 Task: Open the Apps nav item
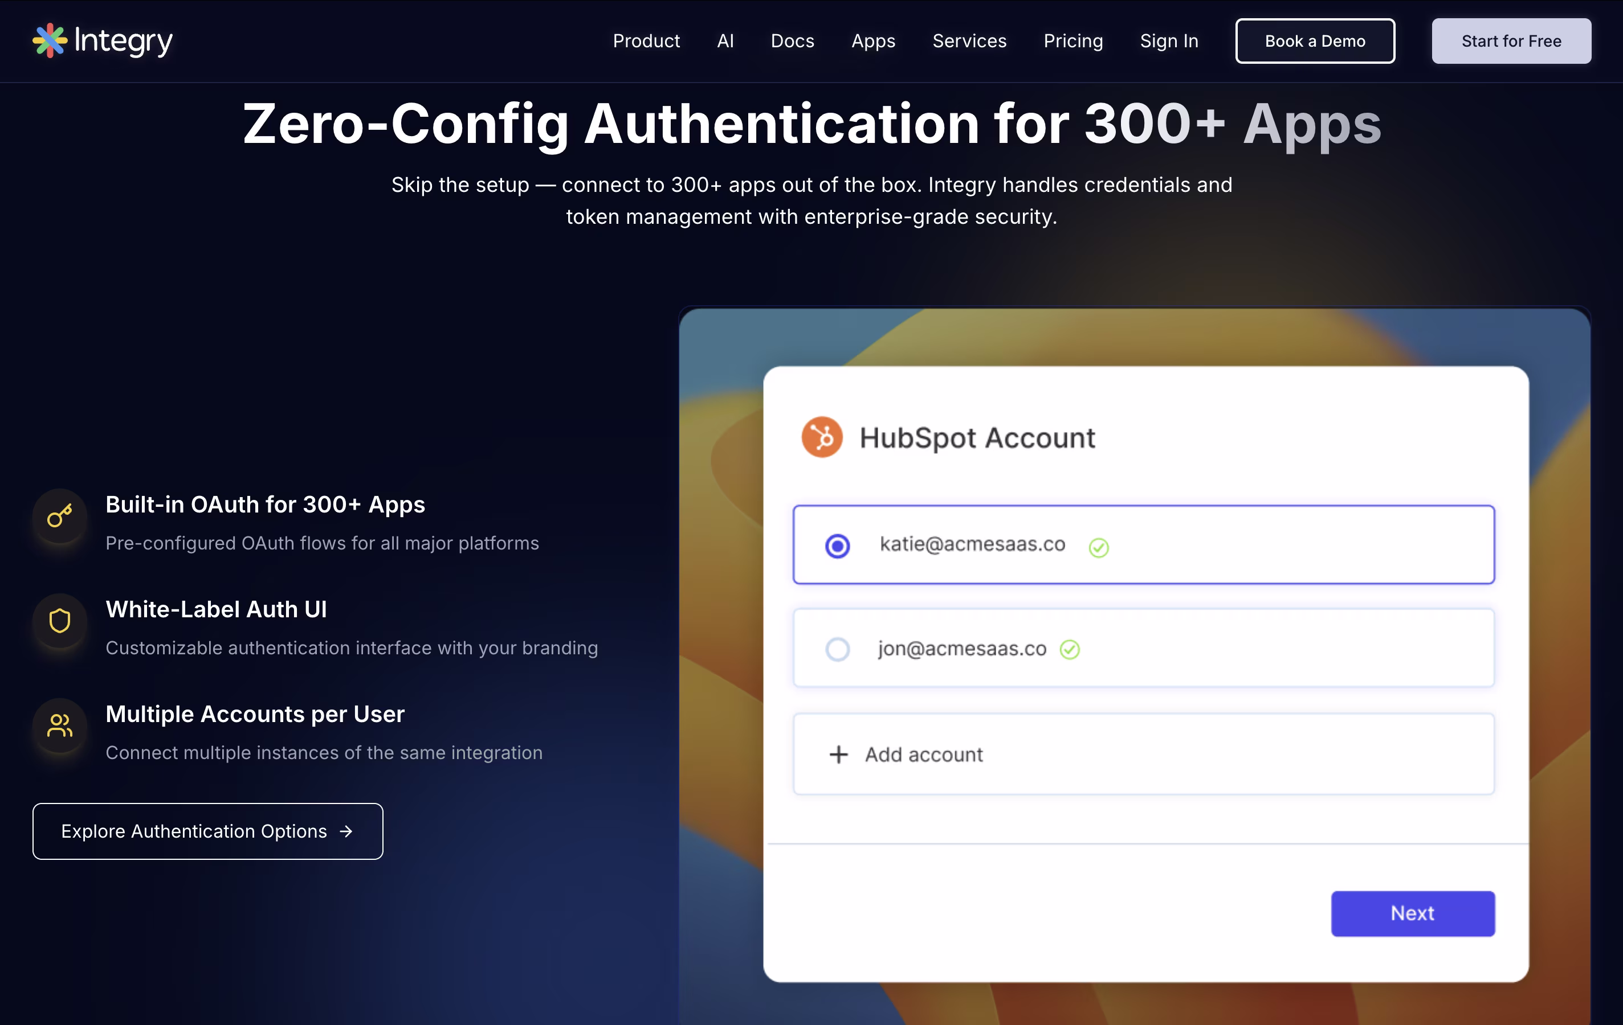[x=873, y=40]
